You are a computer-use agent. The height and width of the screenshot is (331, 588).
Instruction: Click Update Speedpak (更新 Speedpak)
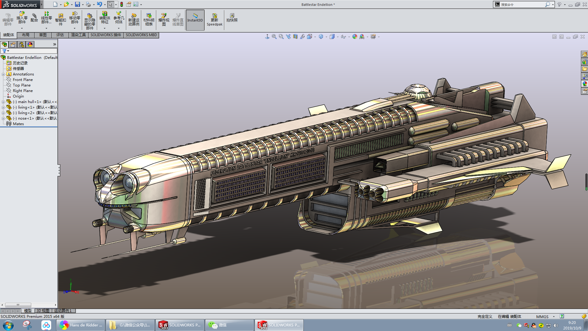[214, 20]
